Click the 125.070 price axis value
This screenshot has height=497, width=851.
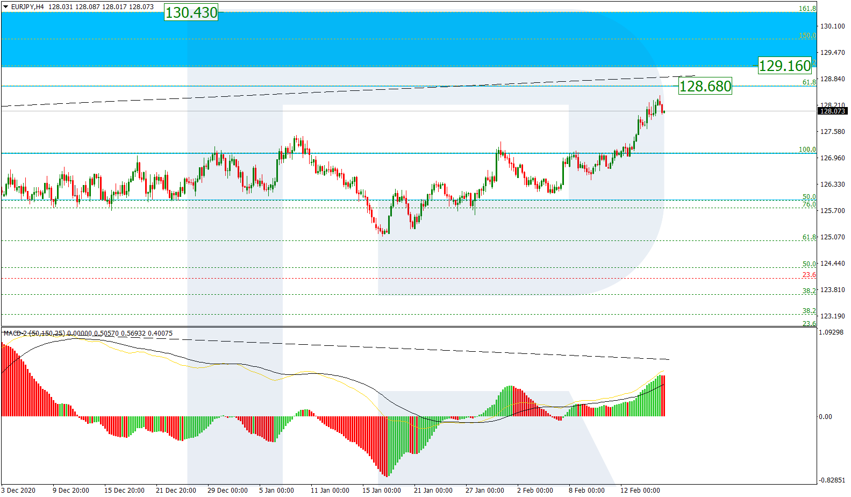pyautogui.click(x=833, y=237)
